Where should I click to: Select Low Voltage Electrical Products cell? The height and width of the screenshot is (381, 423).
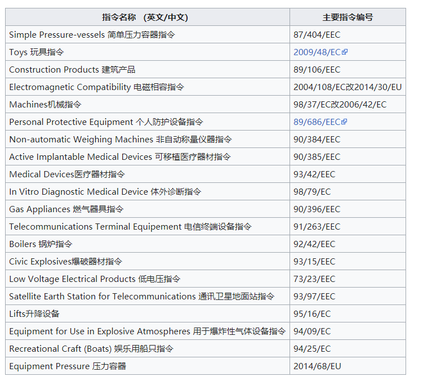pyautogui.click(x=148, y=279)
